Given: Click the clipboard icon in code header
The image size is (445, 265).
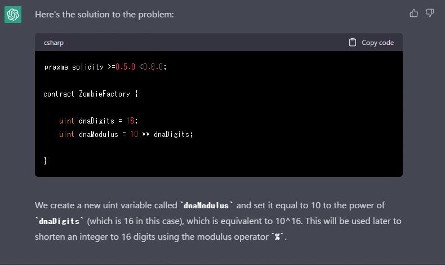Looking at the screenshot, I should [353, 42].
